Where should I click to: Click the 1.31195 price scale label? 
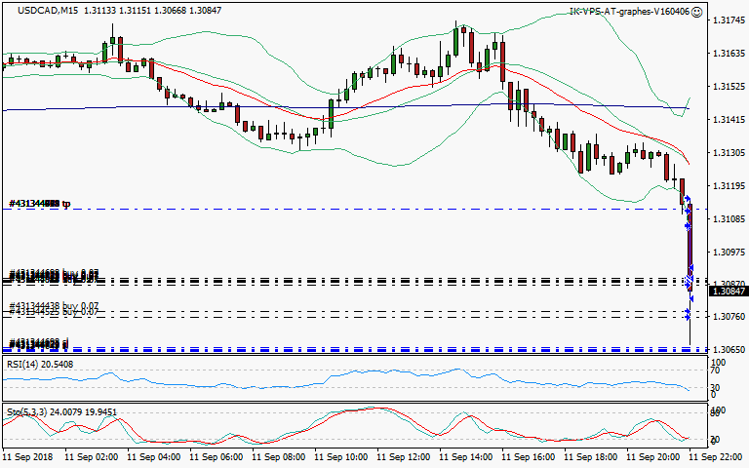point(729,186)
